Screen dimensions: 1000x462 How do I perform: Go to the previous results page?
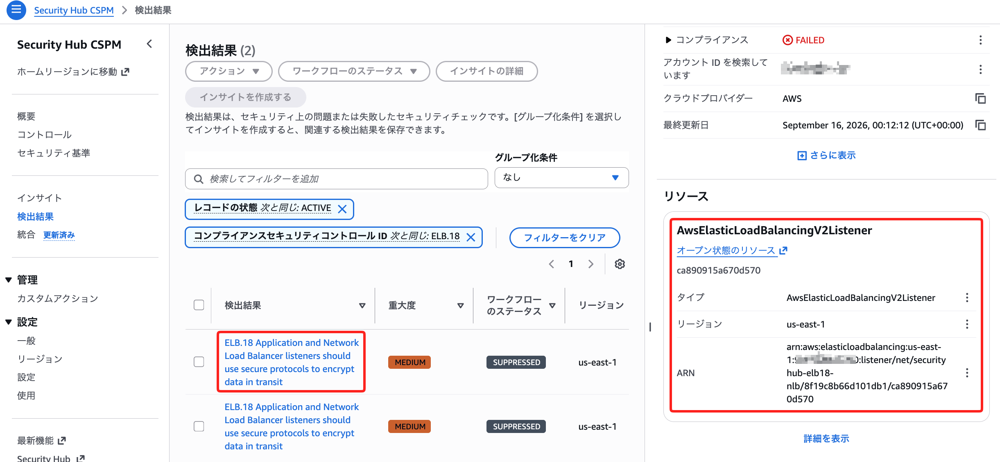coord(552,264)
